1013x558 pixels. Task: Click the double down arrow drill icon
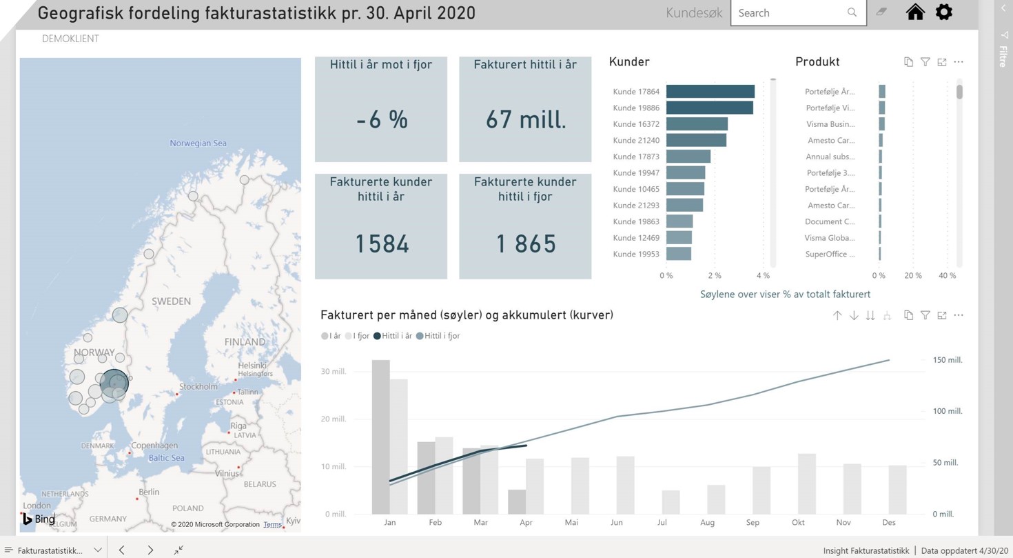pyautogui.click(x=870, y=315)
